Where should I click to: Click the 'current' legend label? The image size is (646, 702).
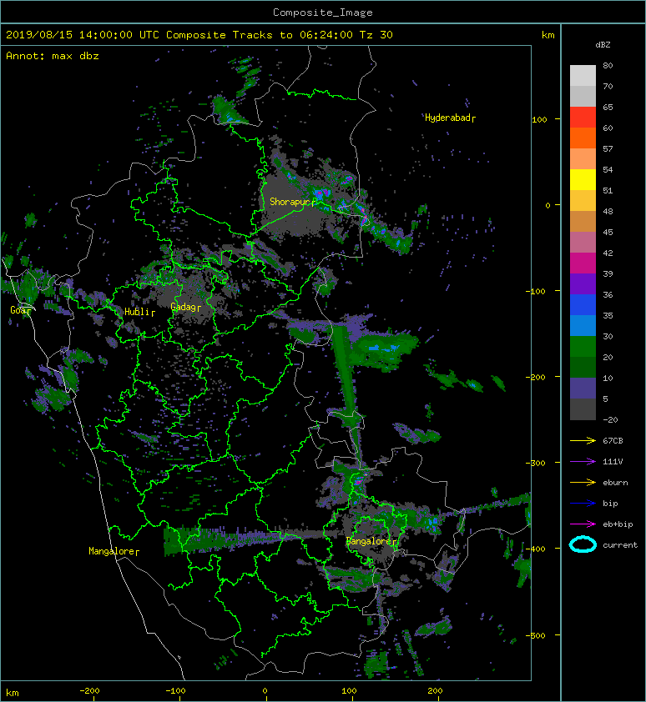point(620,545)
